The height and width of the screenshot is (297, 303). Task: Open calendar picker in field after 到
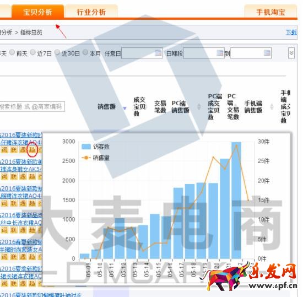pyautogui.click(x=267, y=53)
